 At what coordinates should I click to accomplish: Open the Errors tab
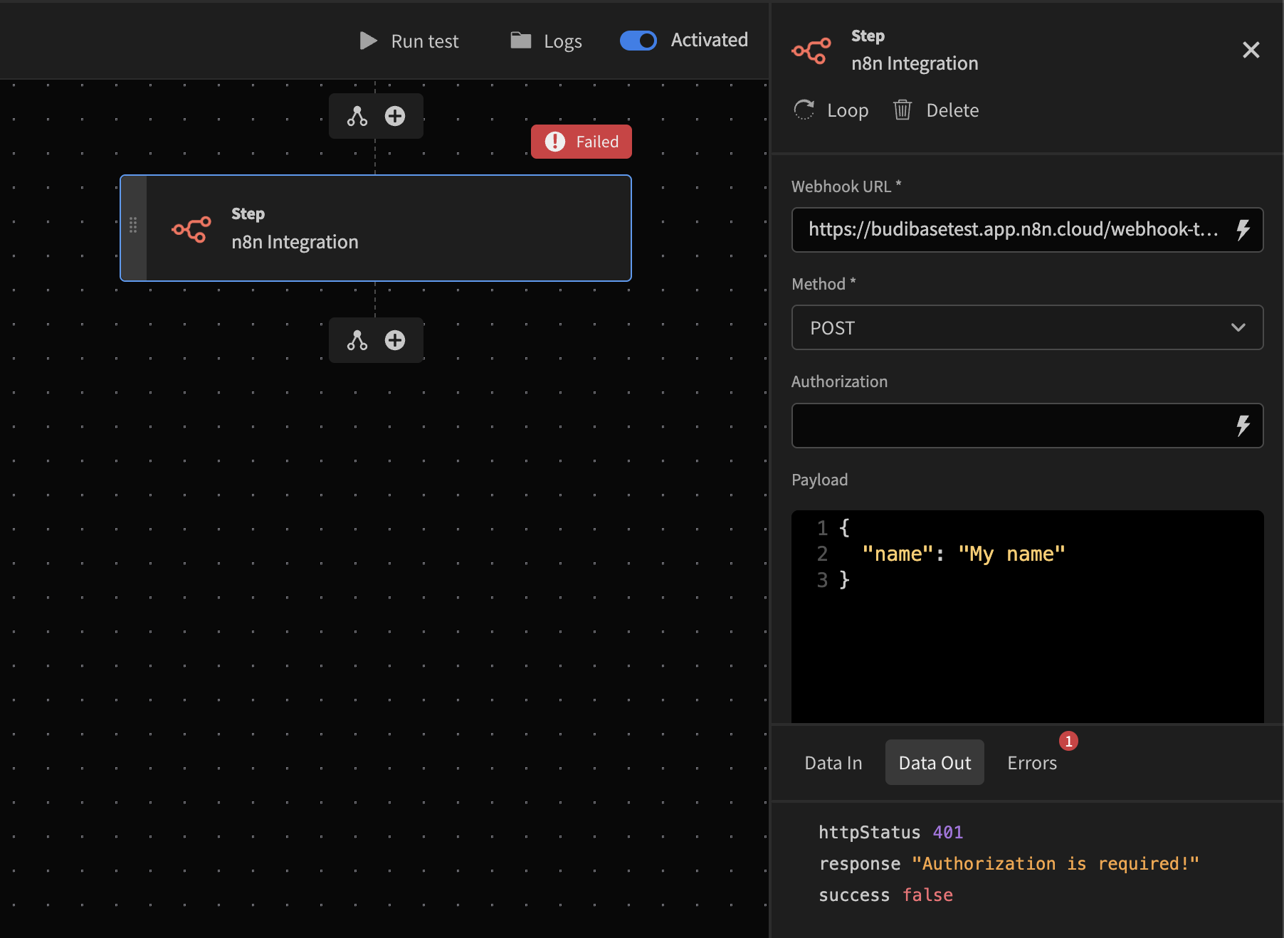point(1032,763)
